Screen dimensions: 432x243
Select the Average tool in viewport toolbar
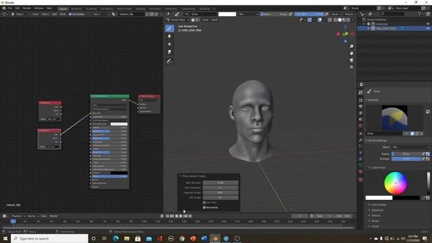(169, 44)
